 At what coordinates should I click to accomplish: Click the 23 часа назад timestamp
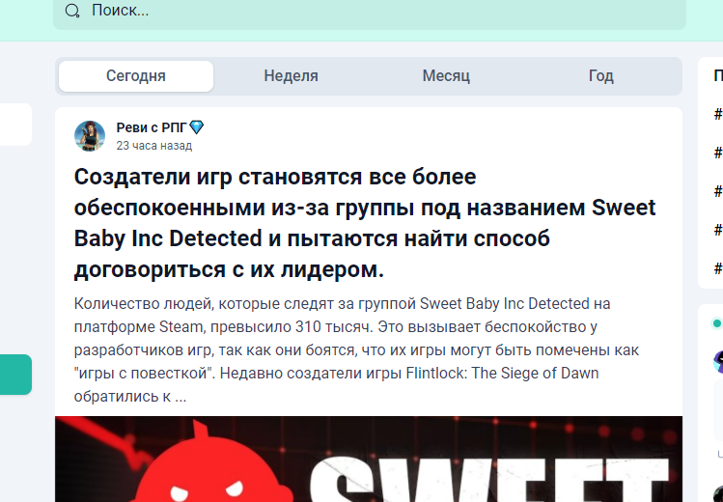[x=154, y=146]
